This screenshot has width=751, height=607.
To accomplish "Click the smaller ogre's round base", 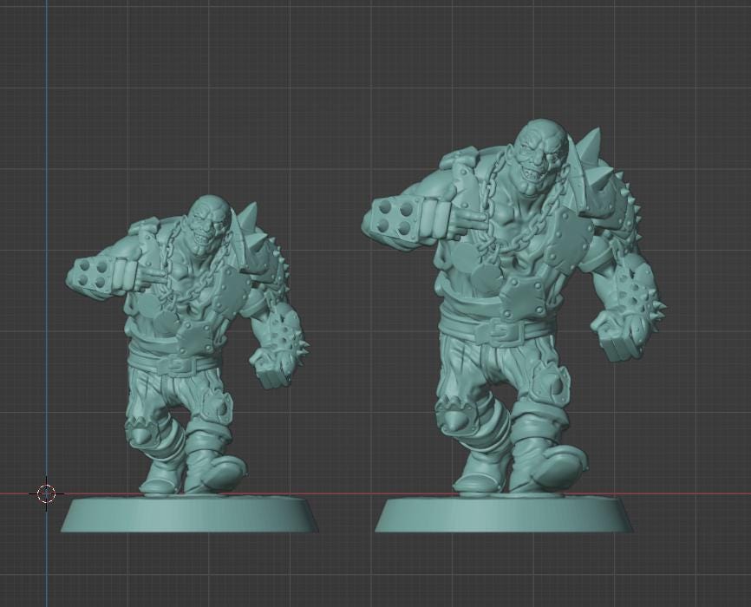I will point(189,515).
